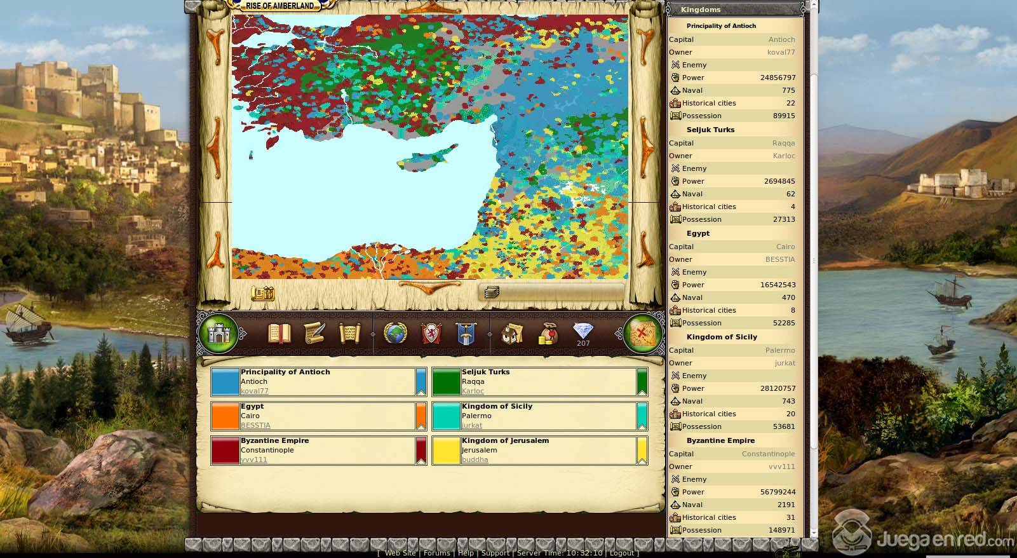Click the diamond icon showing 207

point(583,333)
